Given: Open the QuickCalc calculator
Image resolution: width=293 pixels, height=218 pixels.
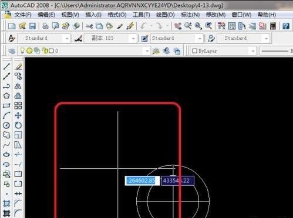Looking at the screenshot, I should click(x=272, y=26).
